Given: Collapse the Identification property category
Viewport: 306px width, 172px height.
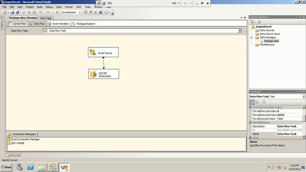Looking at the screenshot, I should (x=251, y=122).
